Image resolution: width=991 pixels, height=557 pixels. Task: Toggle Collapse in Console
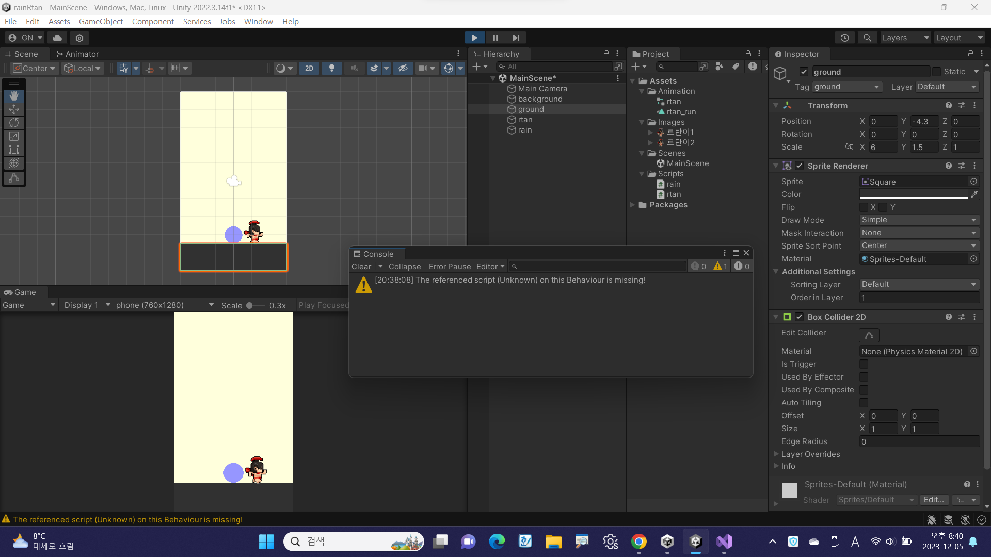405,267
